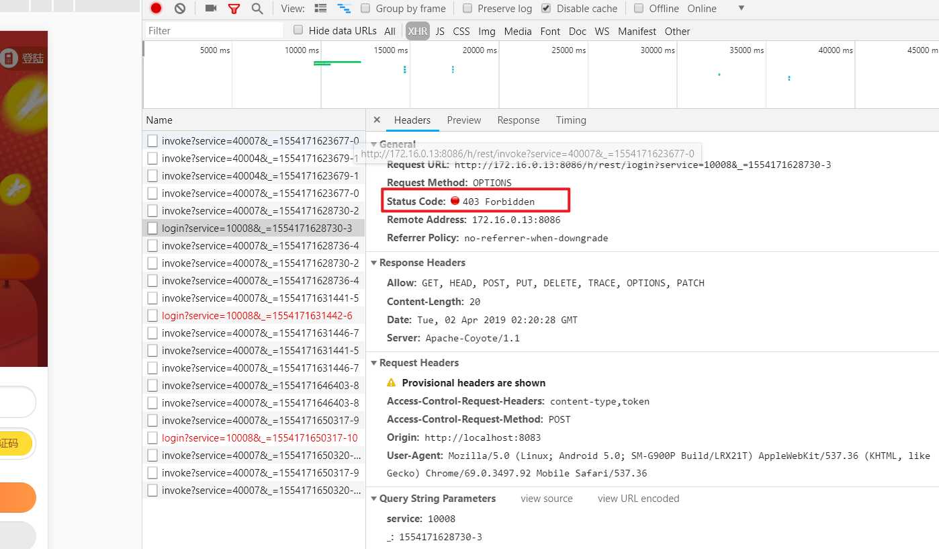Filter requests by WS type

[602, 31]
